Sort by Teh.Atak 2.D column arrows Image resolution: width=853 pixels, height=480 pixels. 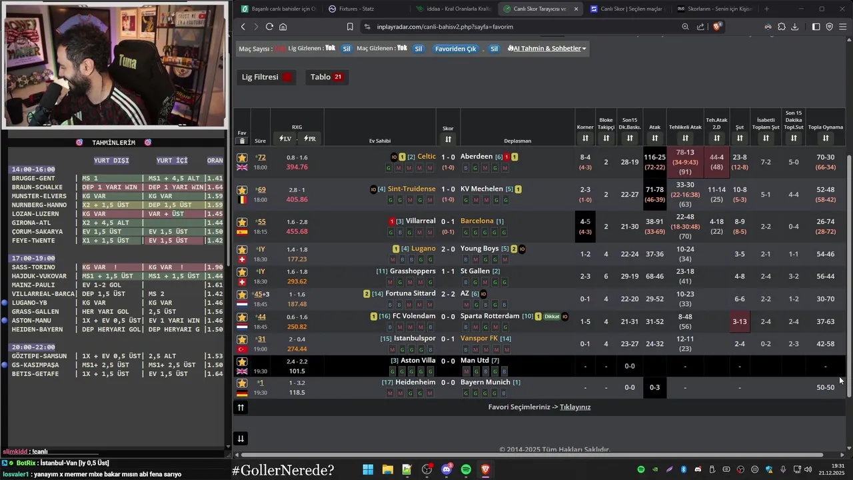(716, 138)
